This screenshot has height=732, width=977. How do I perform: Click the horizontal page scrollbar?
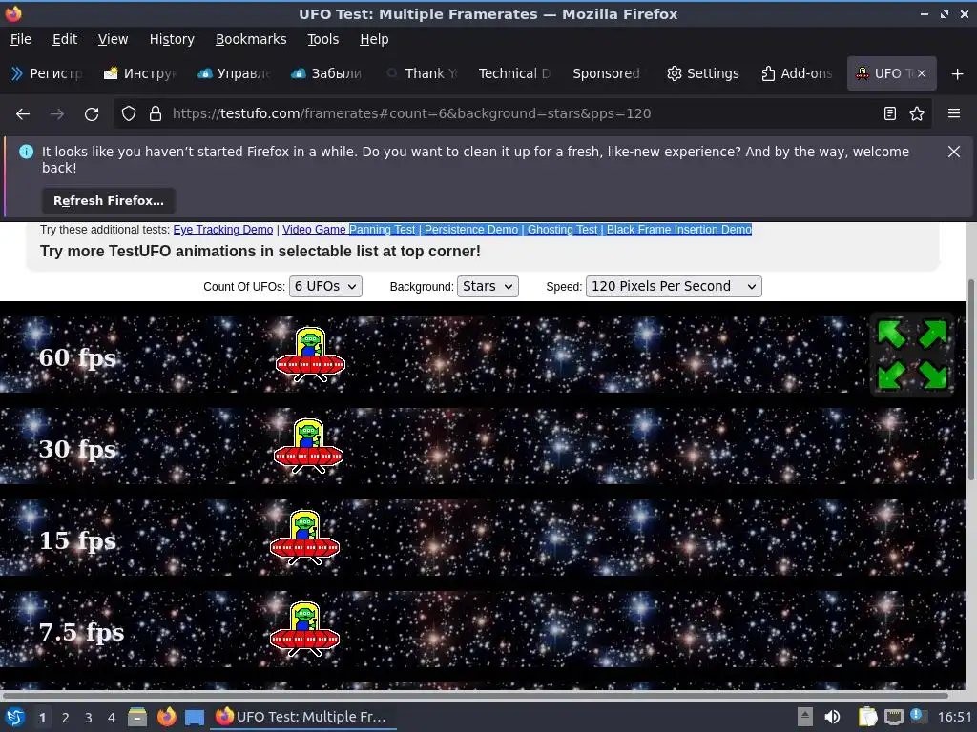[475, 695]
